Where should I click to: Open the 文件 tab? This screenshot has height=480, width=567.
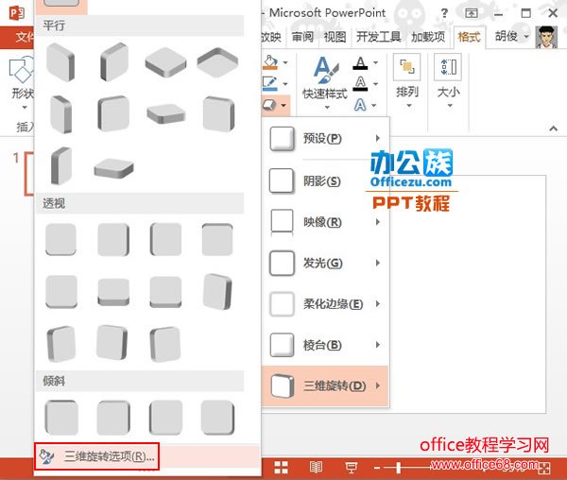[x=23, y=37]
